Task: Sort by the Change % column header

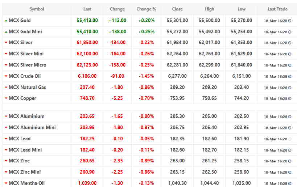Action: tap(146, 9)
